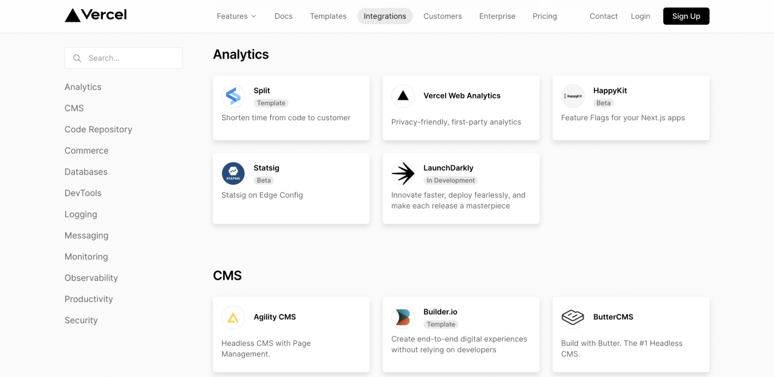Click the Split integration logo
Viewport: 774px width, 377px height.
pos(233,96)
